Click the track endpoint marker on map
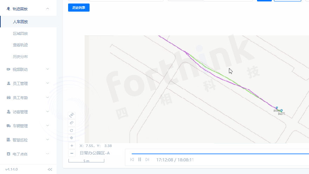Image resolution: width=309 pixels, height=174 pixels. (277, 108)
